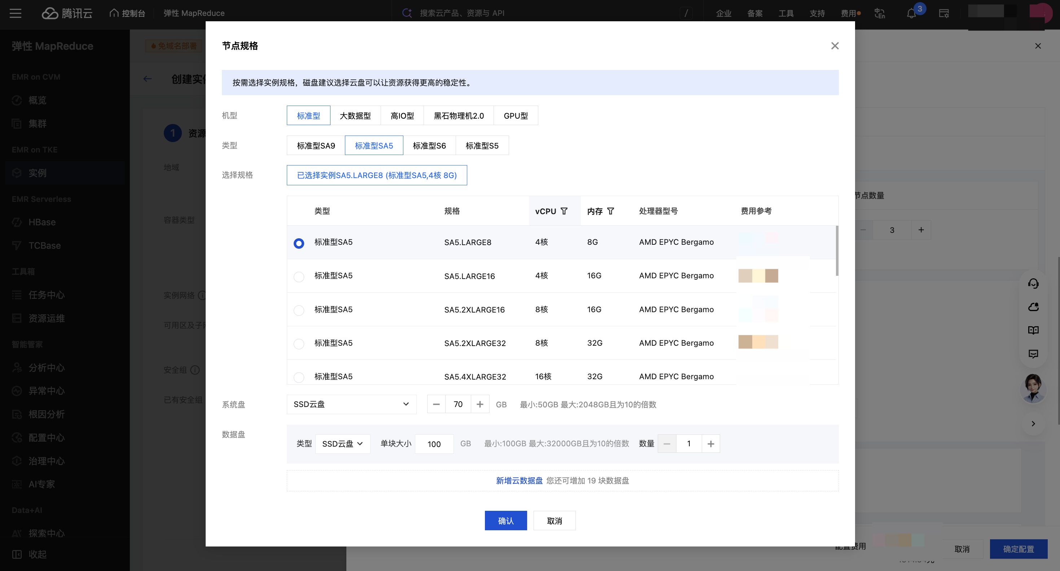The width and height of the screenshot is (1060, 571).
Task: Increase data disk quantity
Action: 711,443
